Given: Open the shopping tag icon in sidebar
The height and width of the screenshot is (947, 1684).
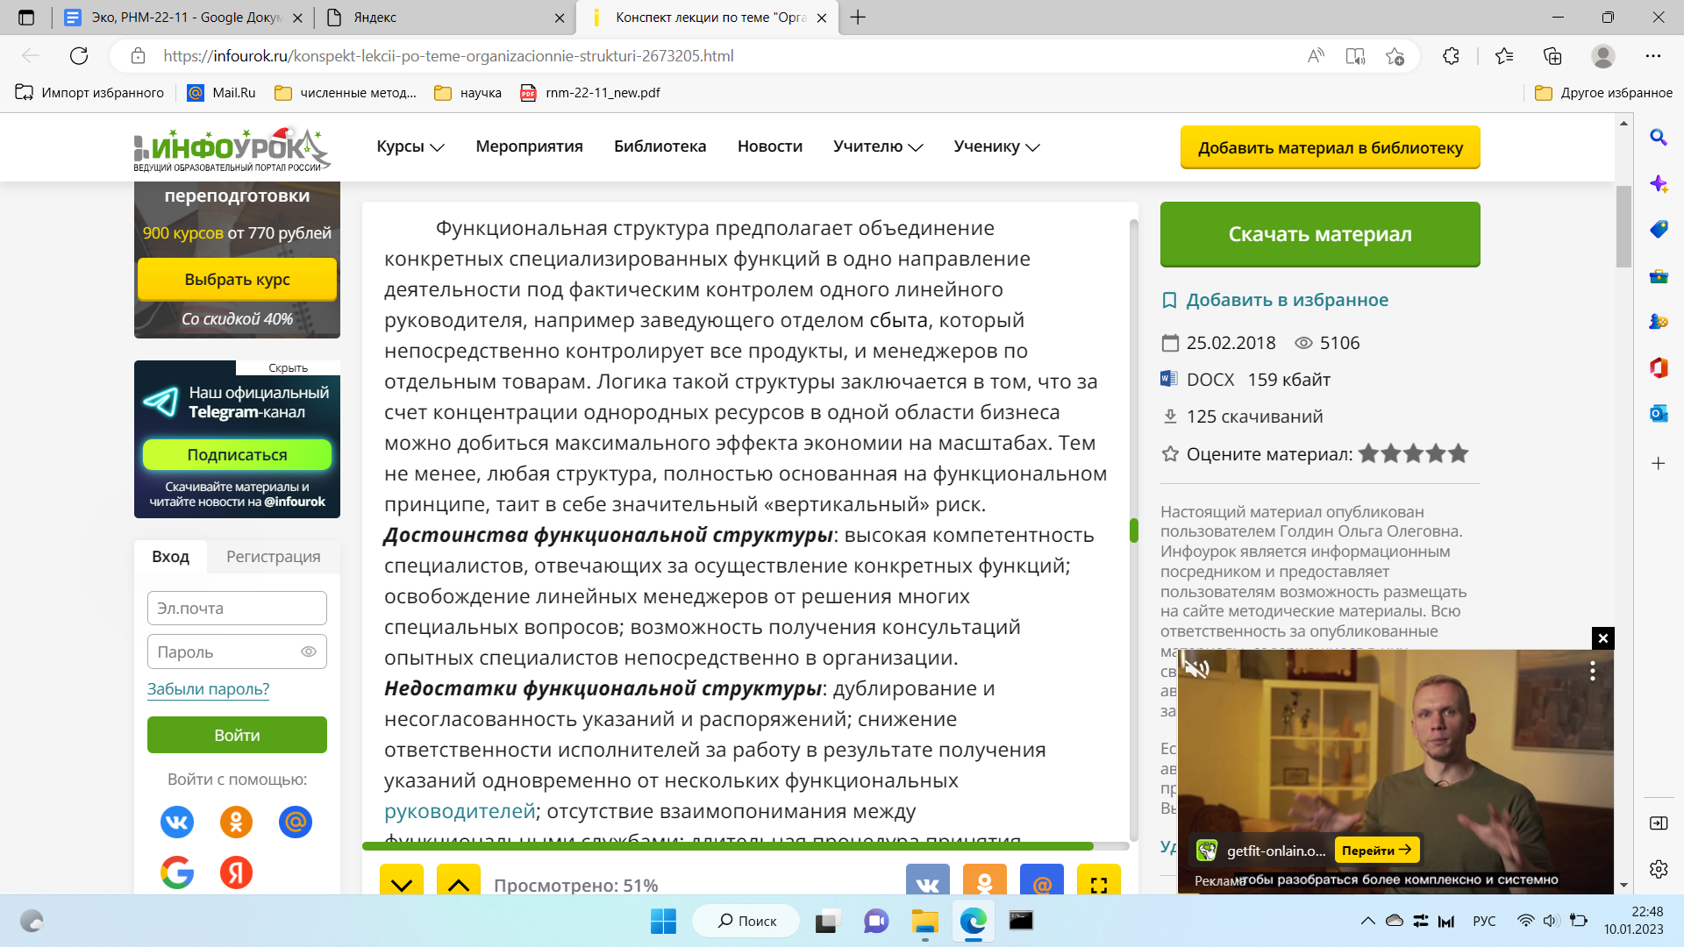Looking at the screenshot, I should (x=1659, y=230).
